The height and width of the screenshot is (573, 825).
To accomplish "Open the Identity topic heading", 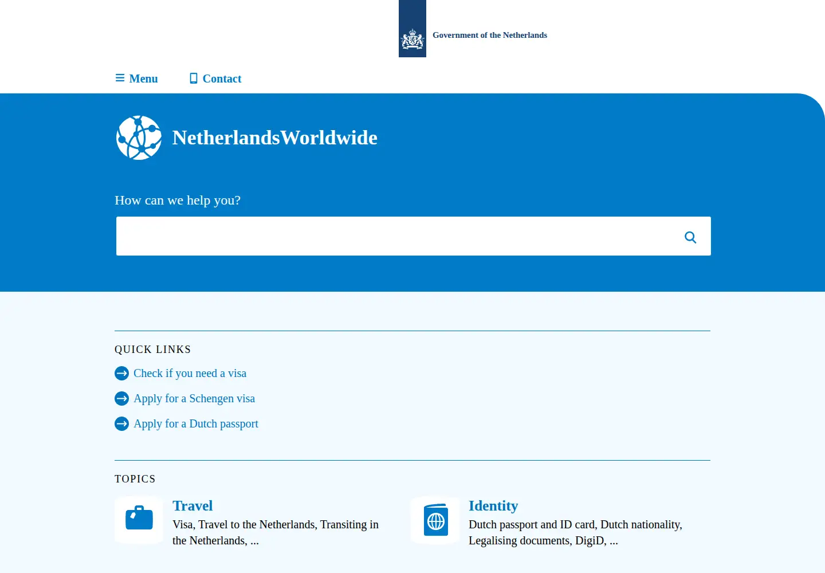I will tap(493, 506).
